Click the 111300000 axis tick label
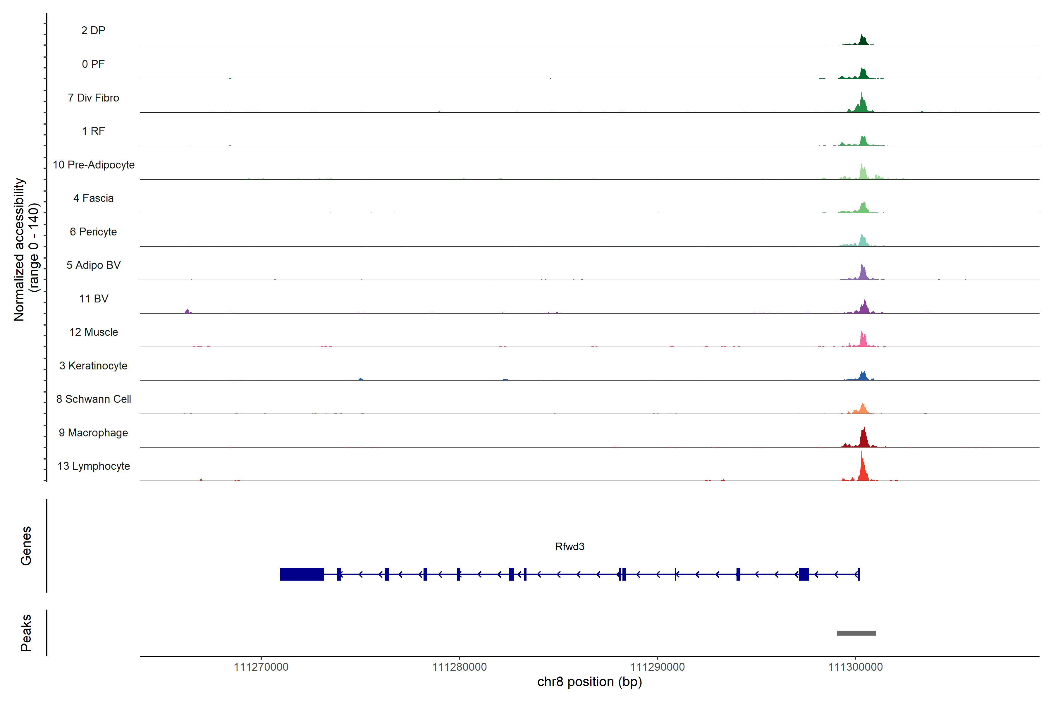The image size is (1053, 702). point(855,667)
